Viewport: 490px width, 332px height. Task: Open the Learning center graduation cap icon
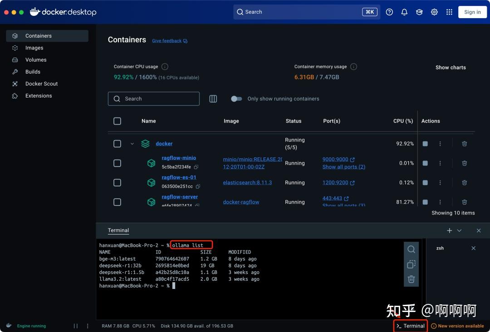[x=419, y=12]
